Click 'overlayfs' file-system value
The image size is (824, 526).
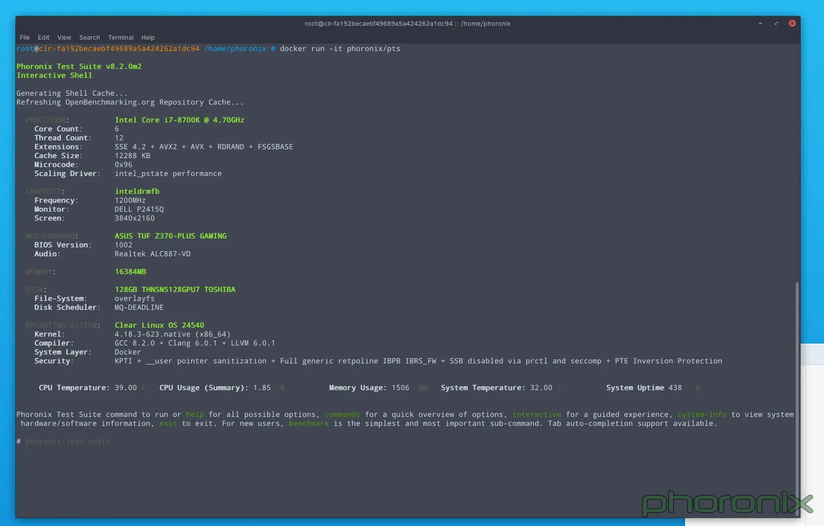tap(135, 298)
